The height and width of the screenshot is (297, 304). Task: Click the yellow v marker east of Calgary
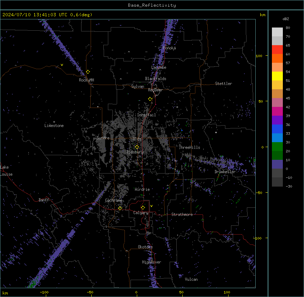tap(151, 206)
